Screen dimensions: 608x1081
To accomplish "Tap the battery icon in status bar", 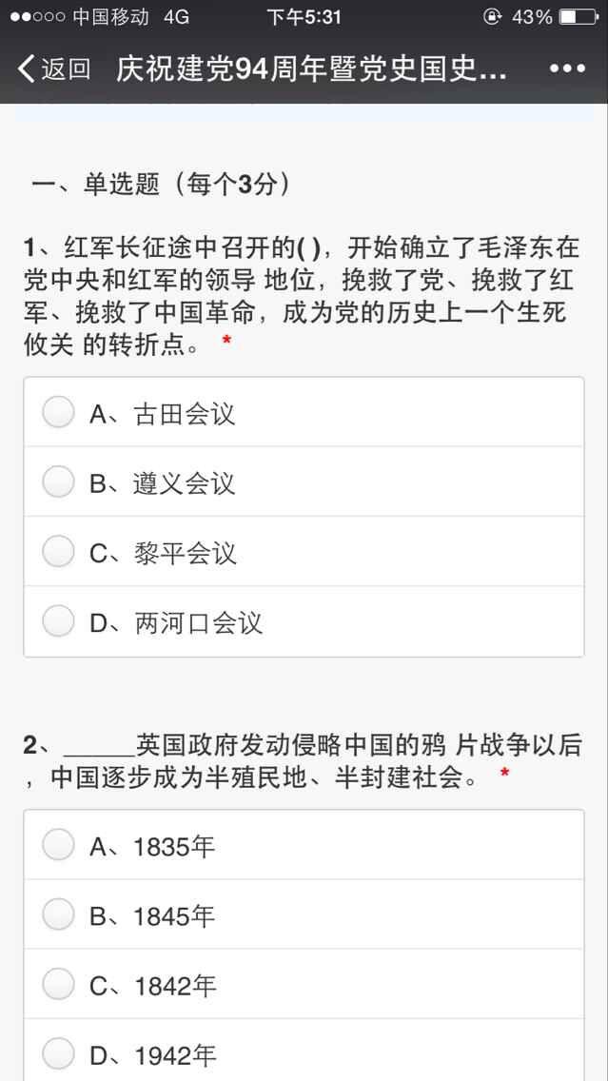I will pos(579,17).
